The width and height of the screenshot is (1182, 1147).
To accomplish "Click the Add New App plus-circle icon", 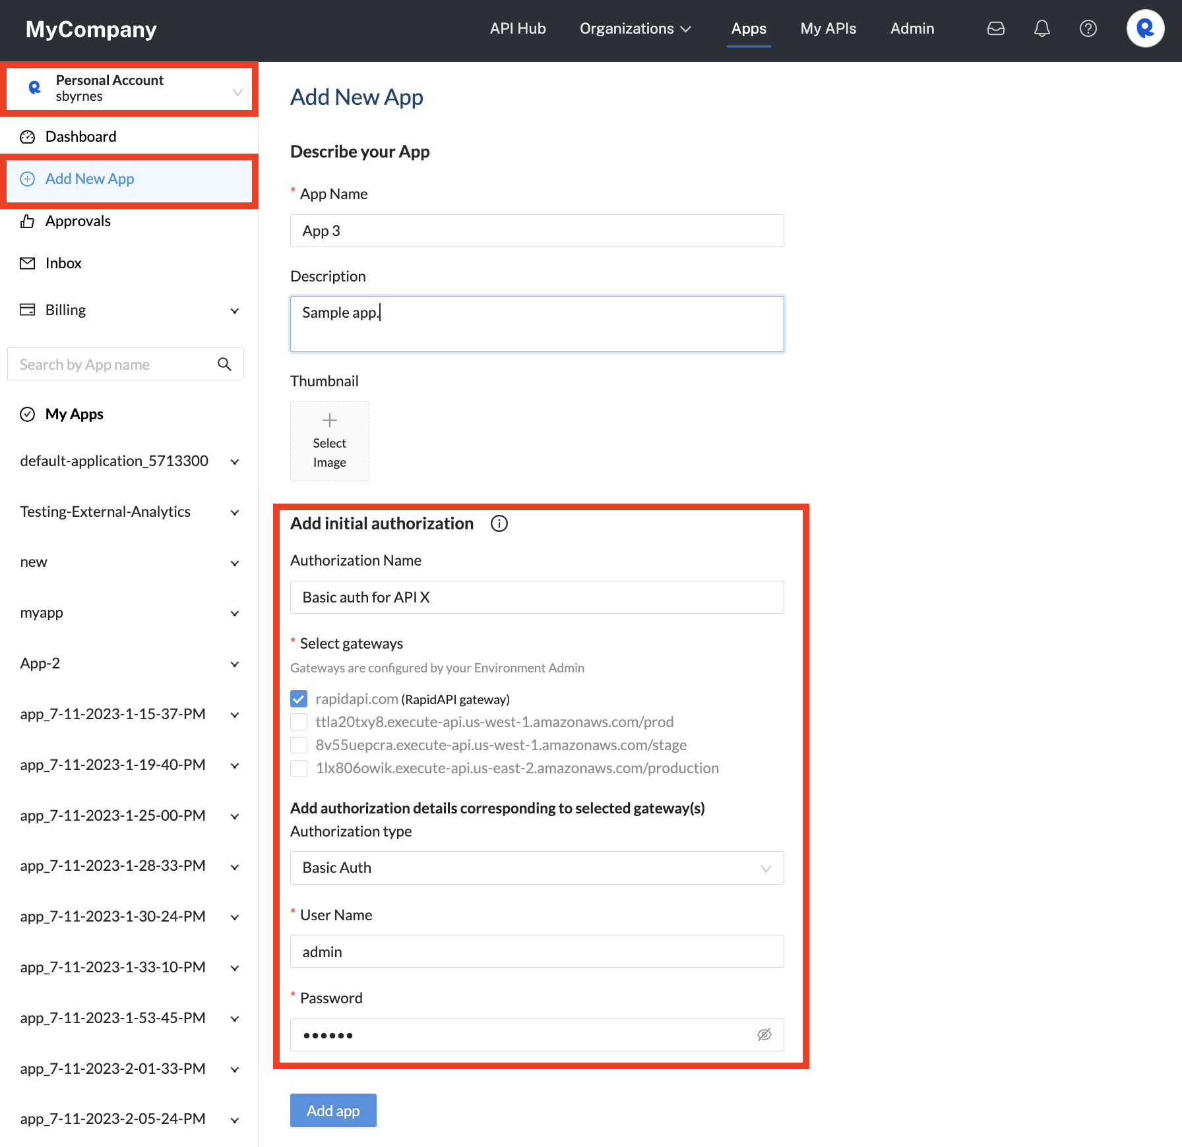I will [27, 179].
